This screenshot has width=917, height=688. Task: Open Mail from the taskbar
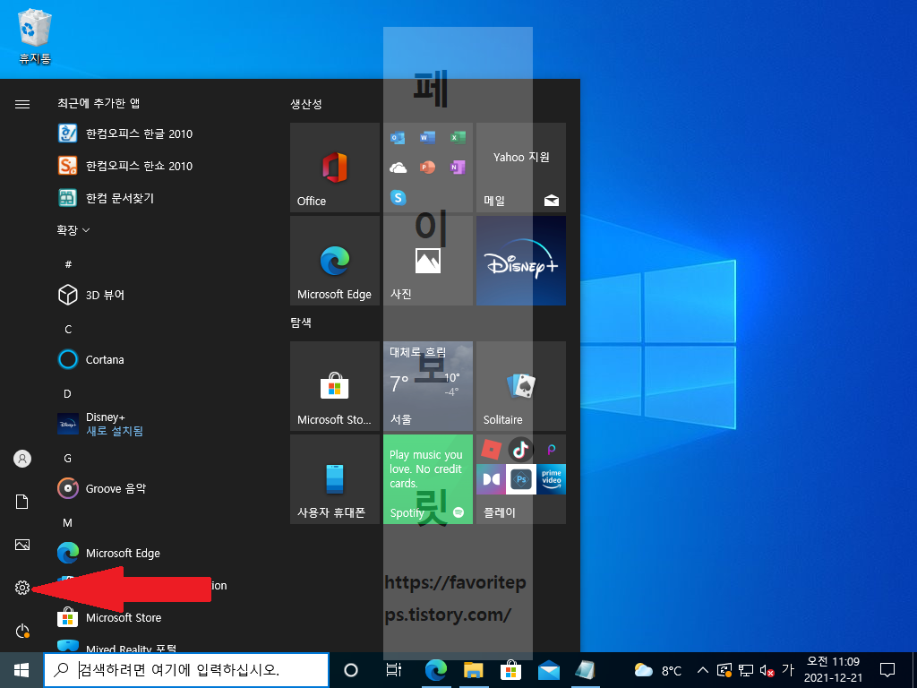[x=549, y=670]
